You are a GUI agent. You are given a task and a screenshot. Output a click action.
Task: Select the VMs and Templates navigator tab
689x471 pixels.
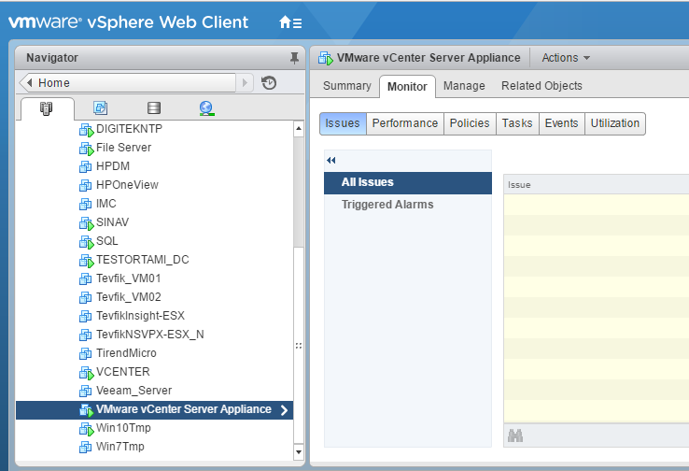point(100,108)
